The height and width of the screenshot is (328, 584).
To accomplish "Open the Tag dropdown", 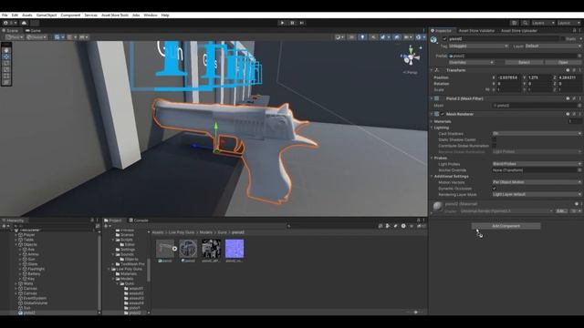I will click(478, 46).
